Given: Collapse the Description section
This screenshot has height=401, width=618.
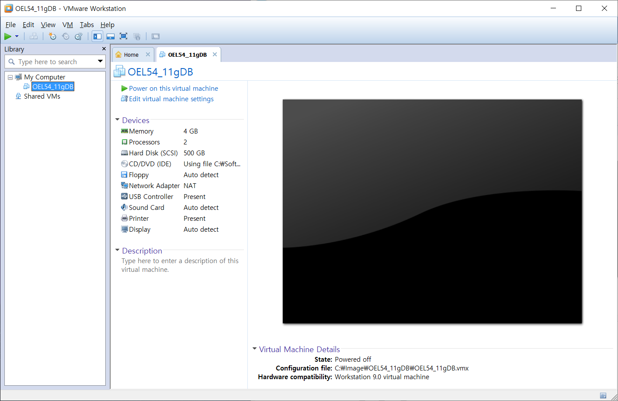Looking at the screenshot, I should pos(117,250).
